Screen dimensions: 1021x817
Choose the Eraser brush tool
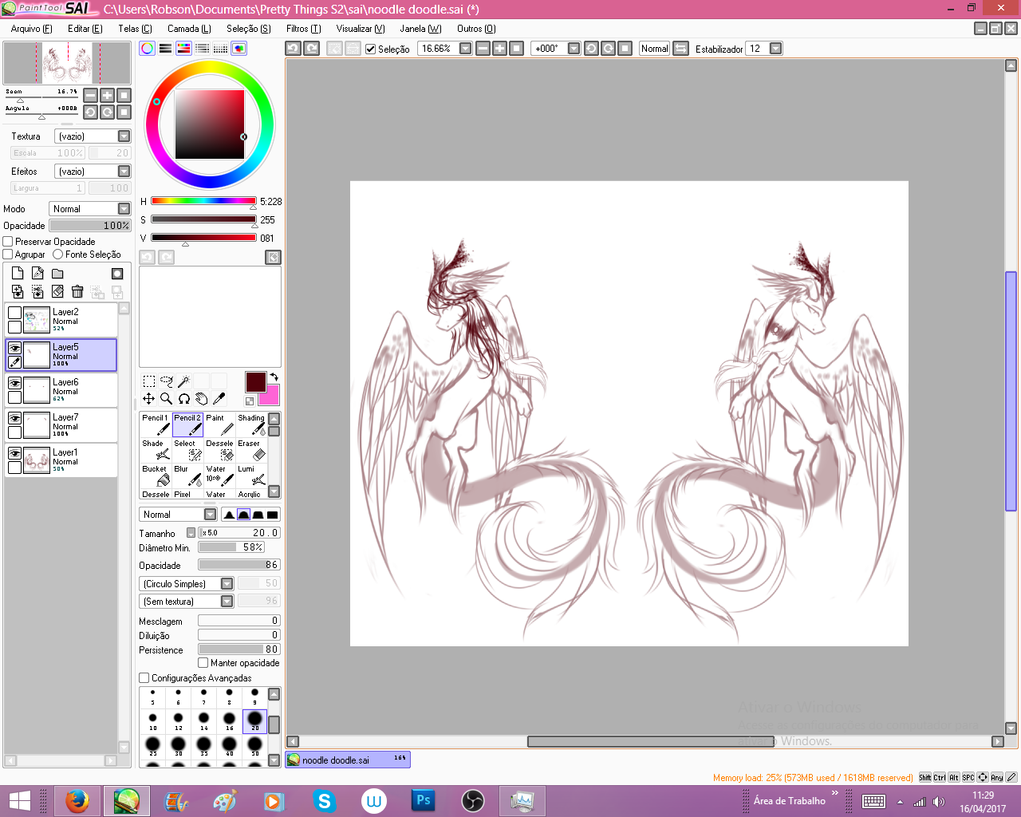tap(252, 450)
